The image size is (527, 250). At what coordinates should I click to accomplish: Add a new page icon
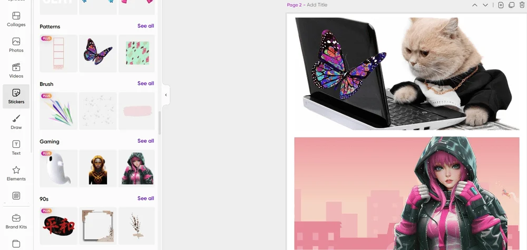point(501,5)
